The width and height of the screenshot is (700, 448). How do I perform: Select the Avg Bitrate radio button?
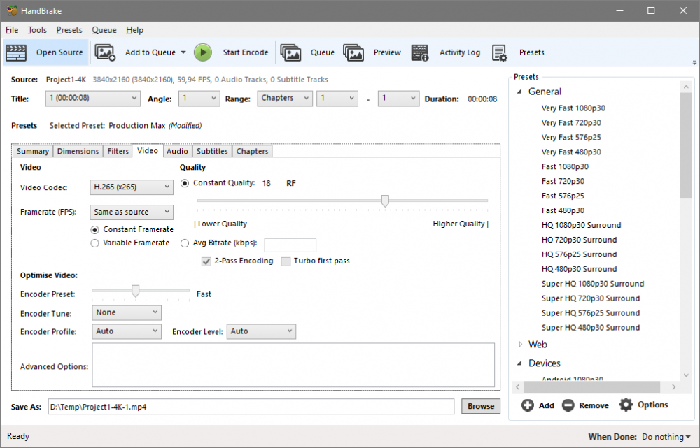tap(185, 243)
